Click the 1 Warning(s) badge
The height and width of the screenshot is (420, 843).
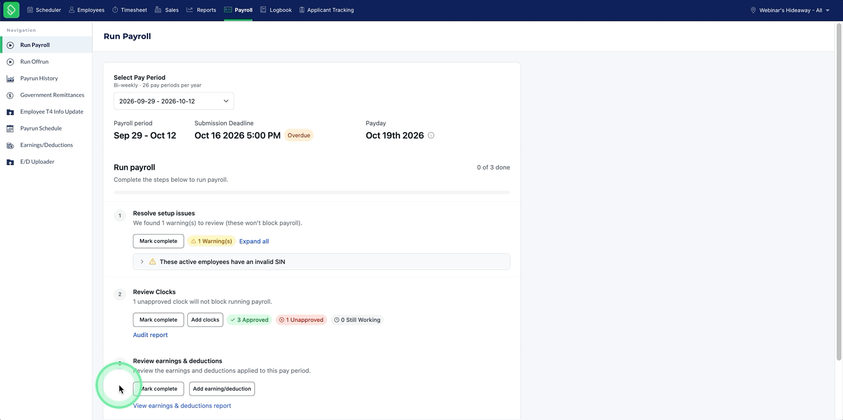point(211,241)
